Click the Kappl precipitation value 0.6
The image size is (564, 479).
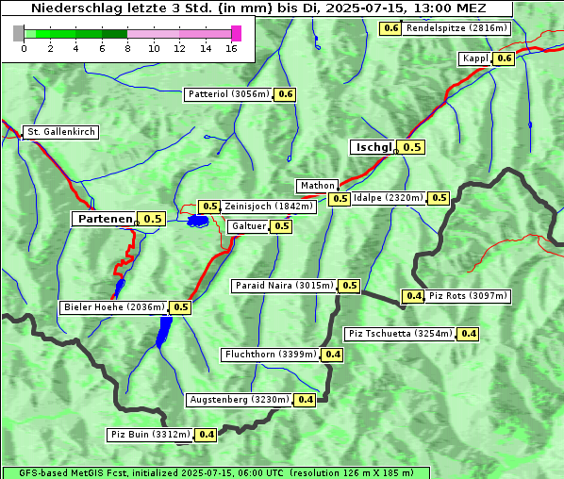pyautogui.click(x=504, y=58)
